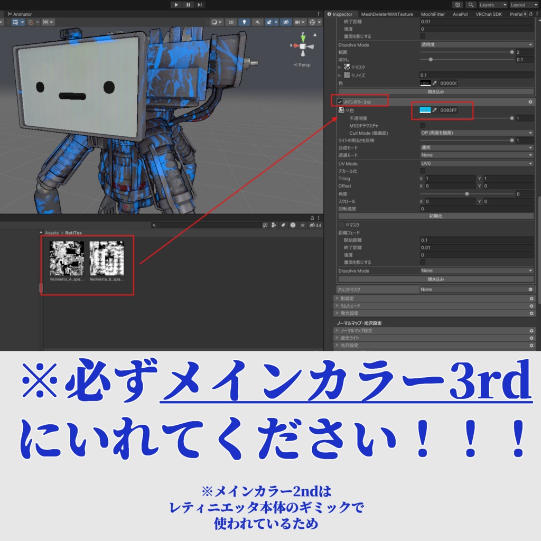This screenshot has height=541, width=541.
Task: Click the 初期化 reset button
Action: pos(436,216)
